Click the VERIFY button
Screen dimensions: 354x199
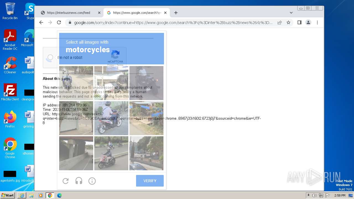150,181
